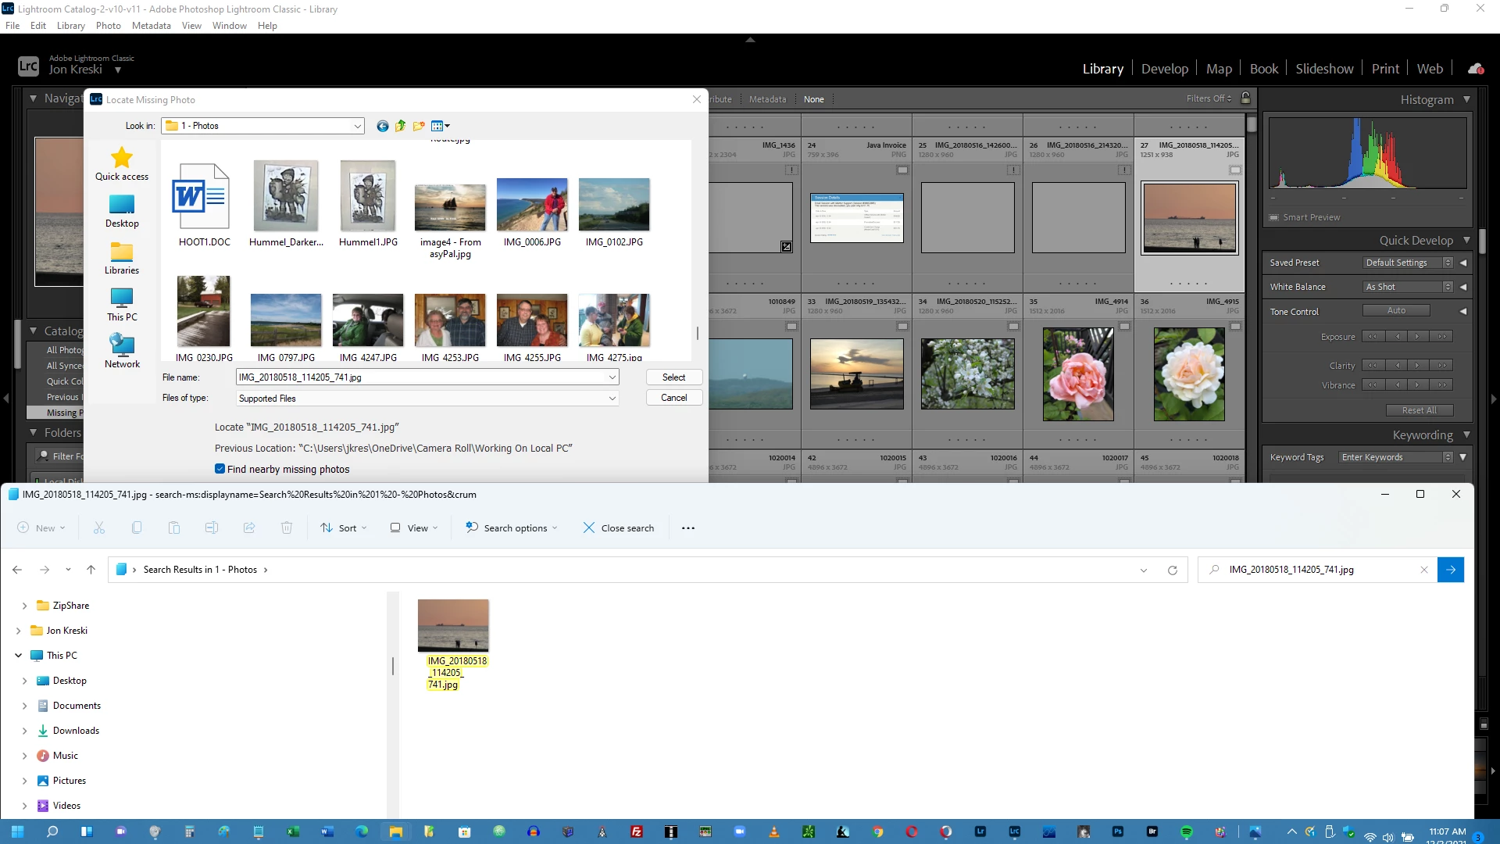Click Close search in Explorer
1500x844 pixels.
[x=619, y=528]
